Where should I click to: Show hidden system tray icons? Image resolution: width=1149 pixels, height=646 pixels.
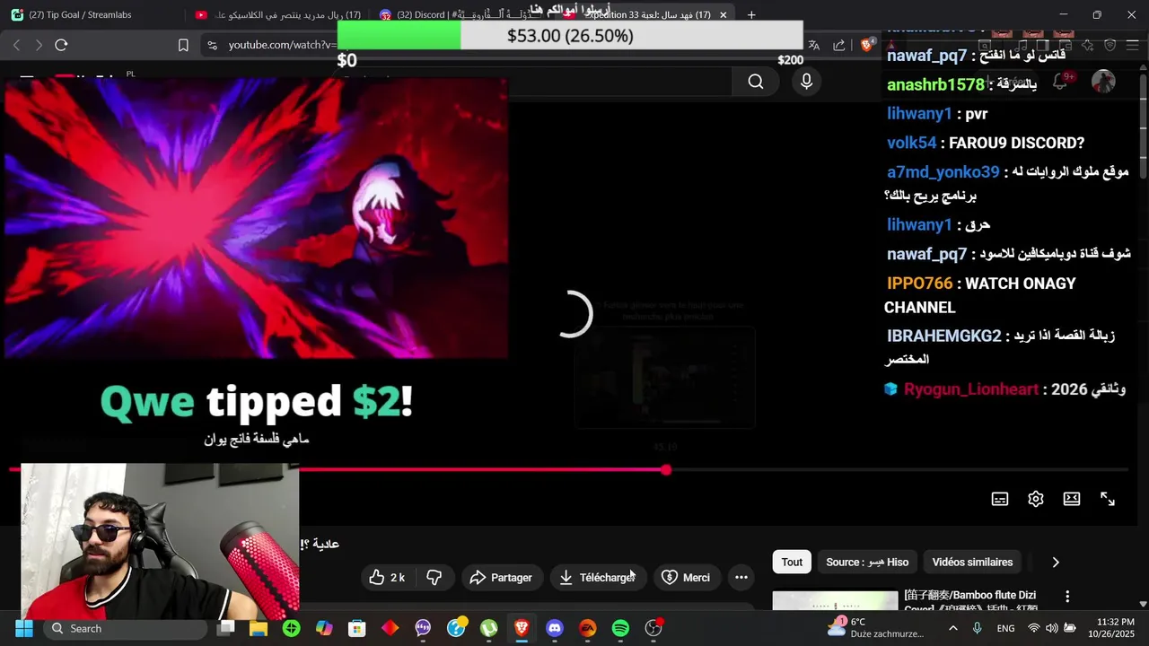click(x=952, y=628)
